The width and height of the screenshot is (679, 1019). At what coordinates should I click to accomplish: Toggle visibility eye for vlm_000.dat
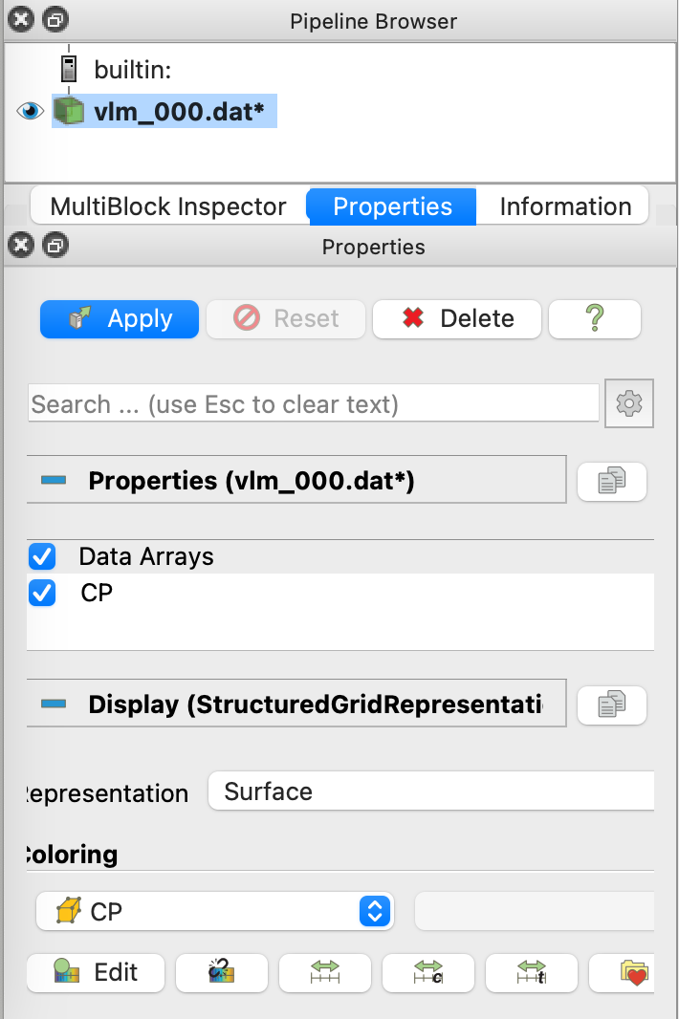point(30,111)
